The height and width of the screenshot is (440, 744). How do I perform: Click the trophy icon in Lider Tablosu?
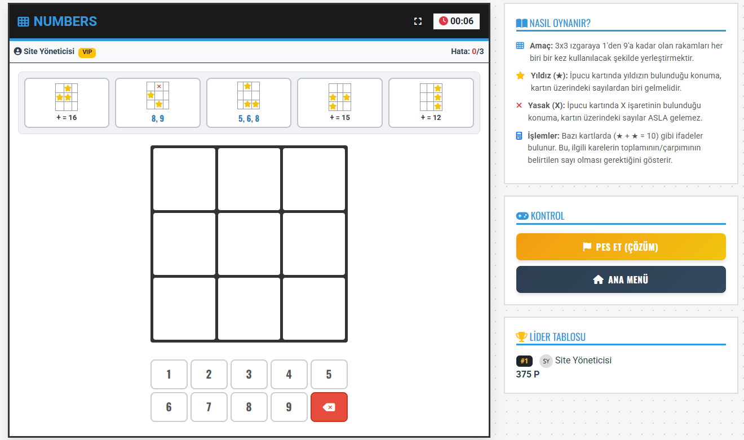pos(521,337)
